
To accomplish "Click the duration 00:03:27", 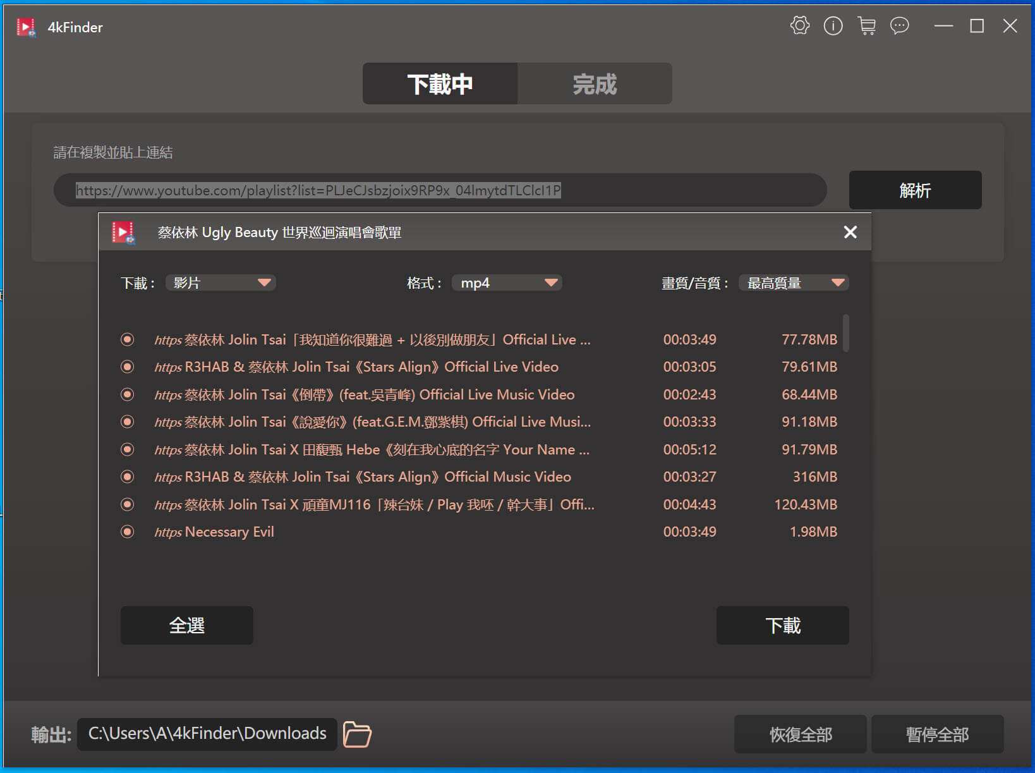I will pyautogui.click(x=689, y=477).
